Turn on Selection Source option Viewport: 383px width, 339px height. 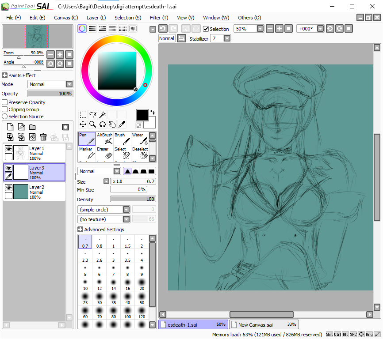[4, 117]
